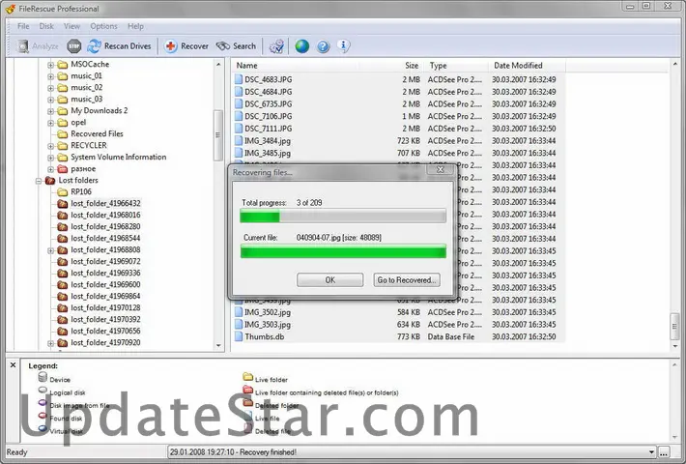The width and height of the screenshot is (686, 464).
Task: Expand System Volume Information node
Action: tap(51, 158)
